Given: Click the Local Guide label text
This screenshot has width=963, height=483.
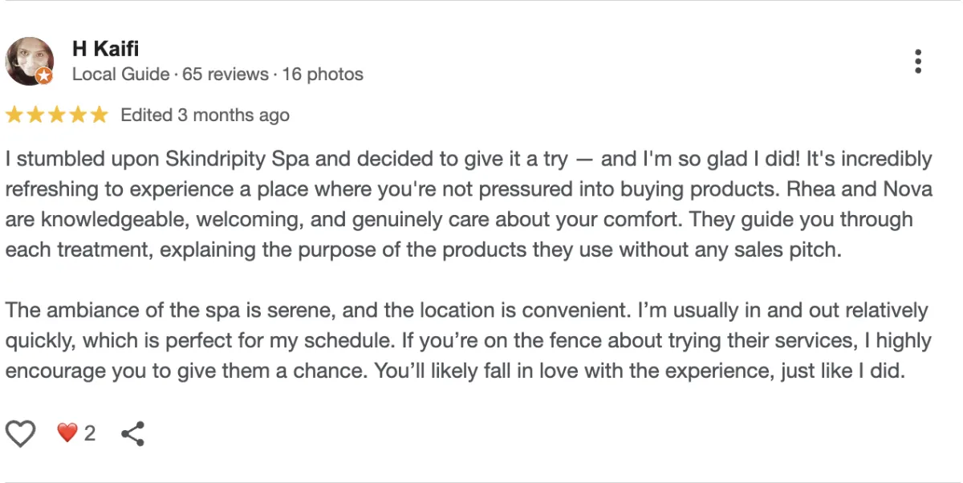Looking at the screenshot, I should (120, 75).
